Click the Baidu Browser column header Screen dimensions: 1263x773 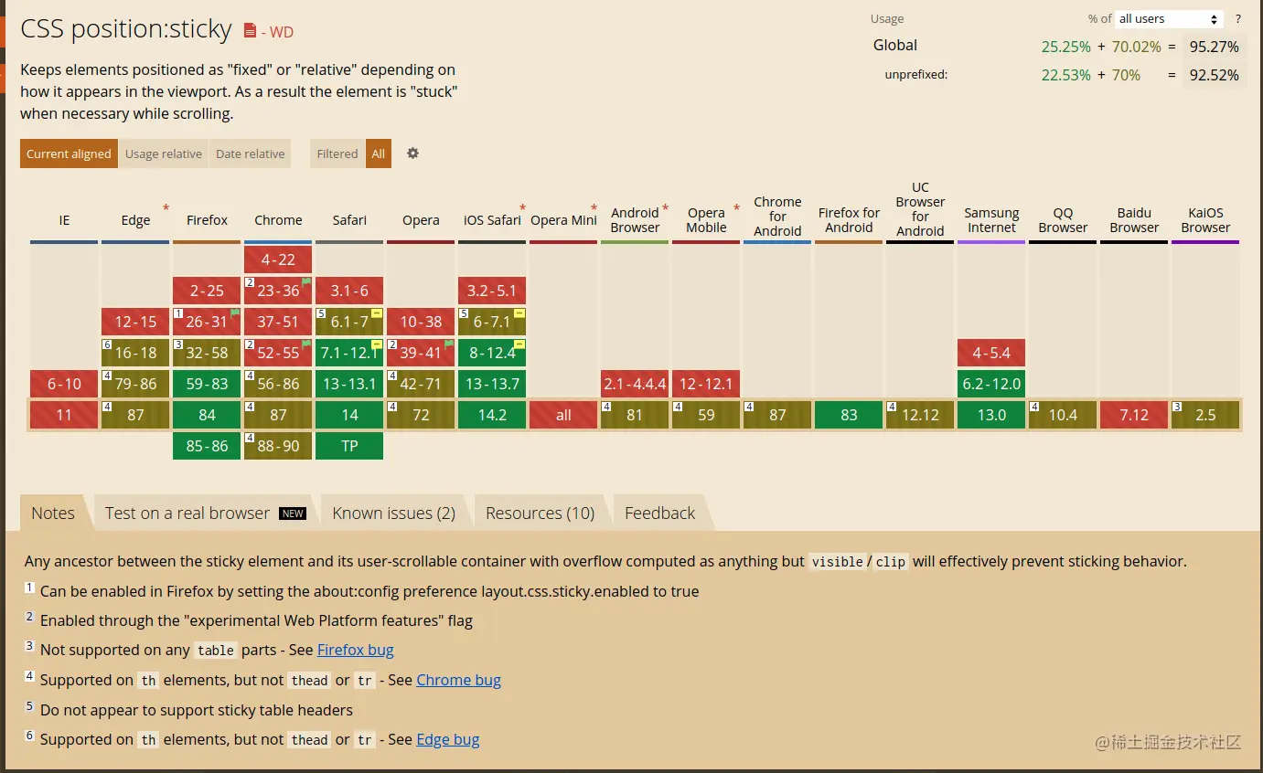click(1134, 220)
